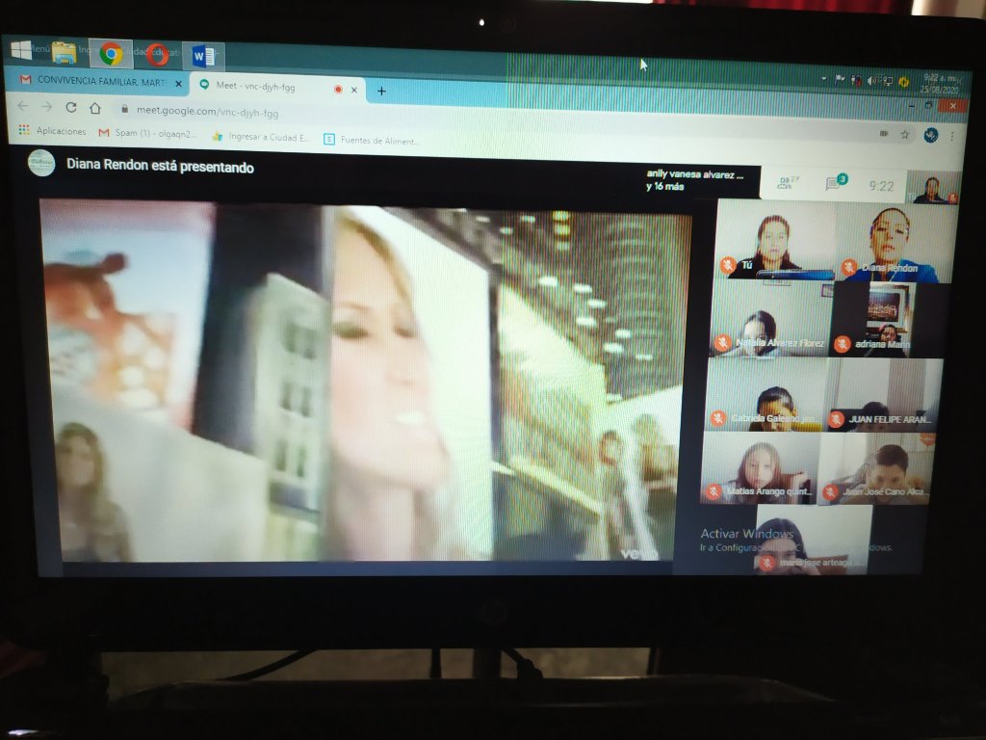Open Microsoft Word from the taskbar
This screenshot has width=986, height=740.
pyautogui.click(x=203, y=56)
